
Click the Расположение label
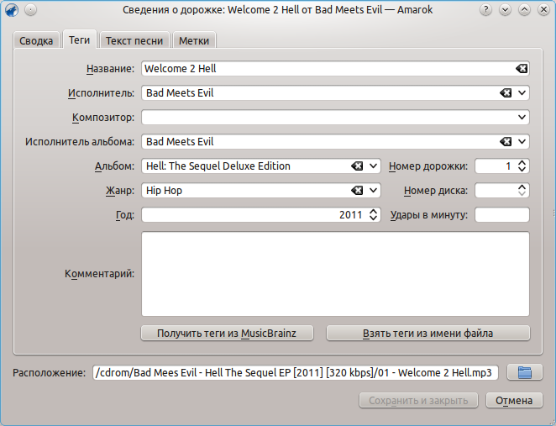50,373
